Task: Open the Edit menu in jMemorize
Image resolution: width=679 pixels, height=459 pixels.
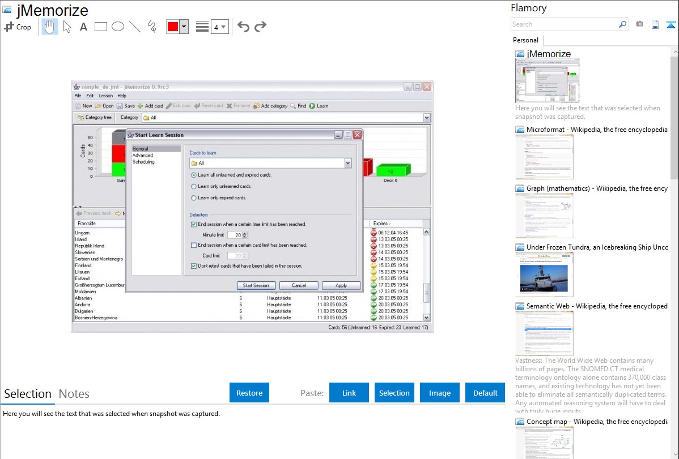Action: tap(90, 96)
